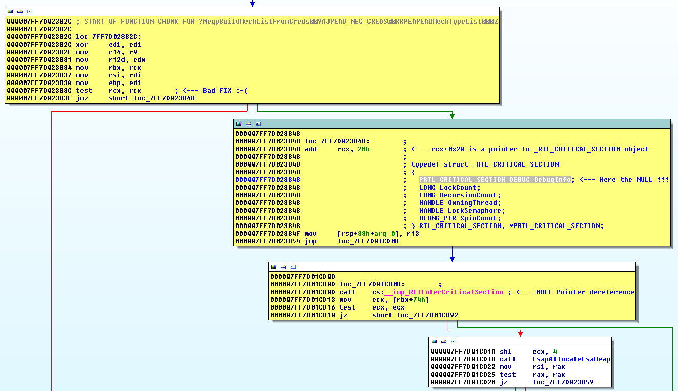Click group icon on loc_7FF7D023B4B node

258,124
